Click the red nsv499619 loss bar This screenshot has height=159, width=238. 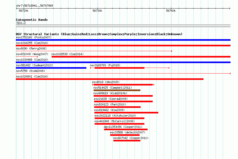click(123, 96)
